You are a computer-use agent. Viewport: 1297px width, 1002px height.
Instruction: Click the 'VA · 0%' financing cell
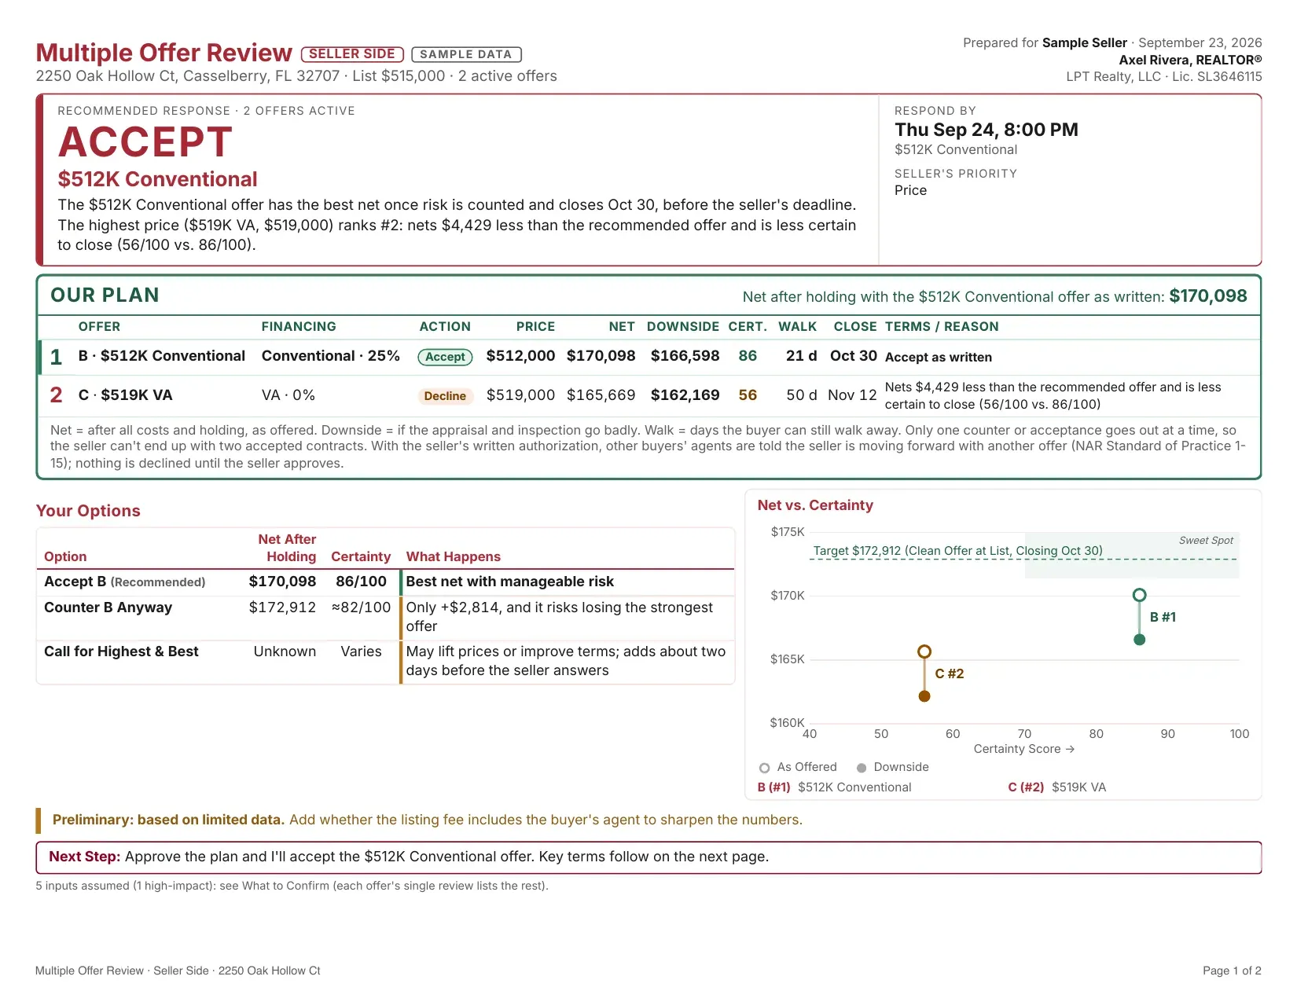(x=288, y=395)
